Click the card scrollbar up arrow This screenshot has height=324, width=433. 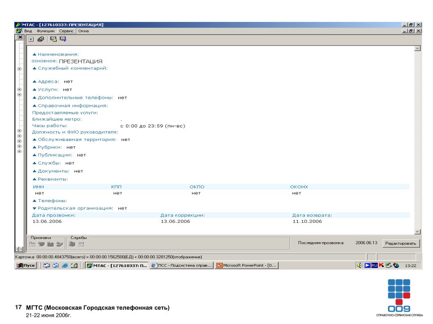[417, 49]
